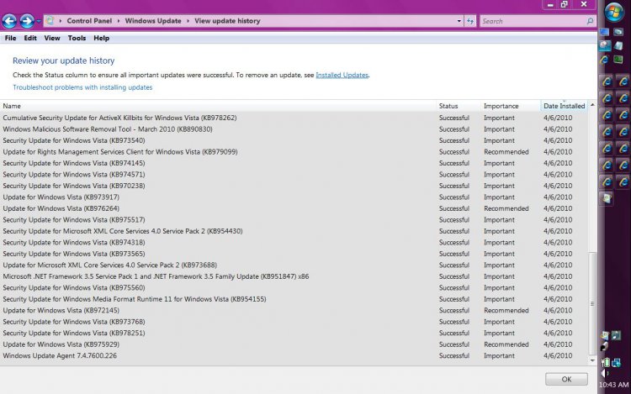631x394 pixels.
Task: Click into the Search input field
Action: coord(533,21)
